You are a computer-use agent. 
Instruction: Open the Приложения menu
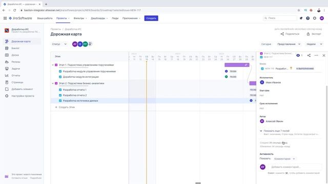(x=131, y=18)
